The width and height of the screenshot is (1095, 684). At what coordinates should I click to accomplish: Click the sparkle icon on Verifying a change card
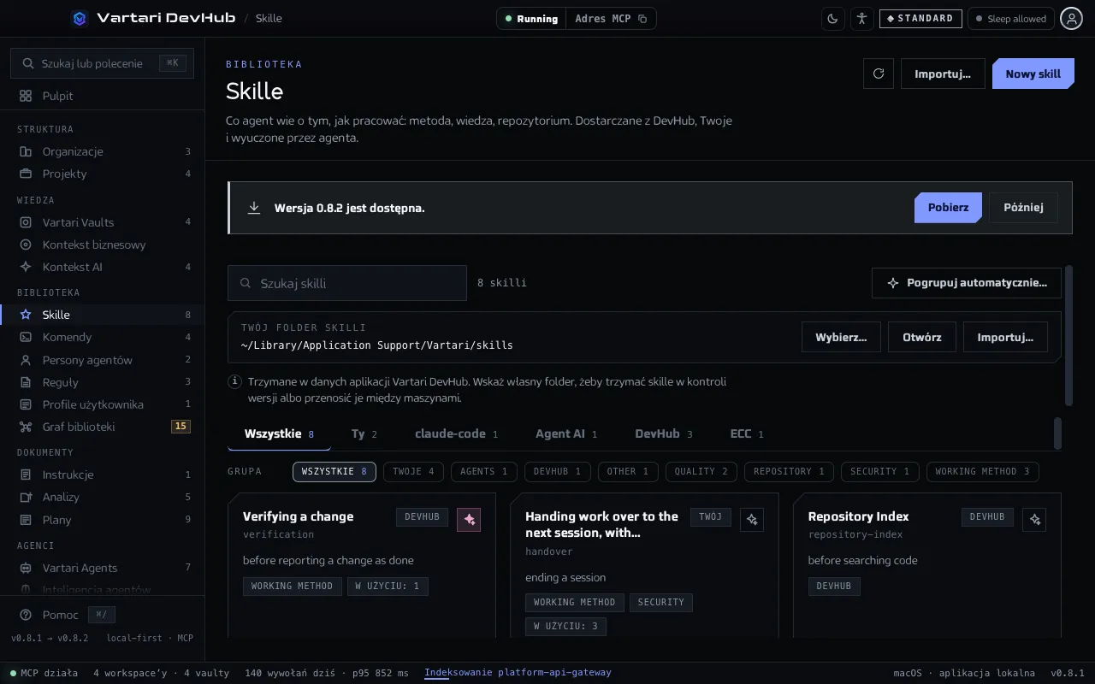pos(469,519)
